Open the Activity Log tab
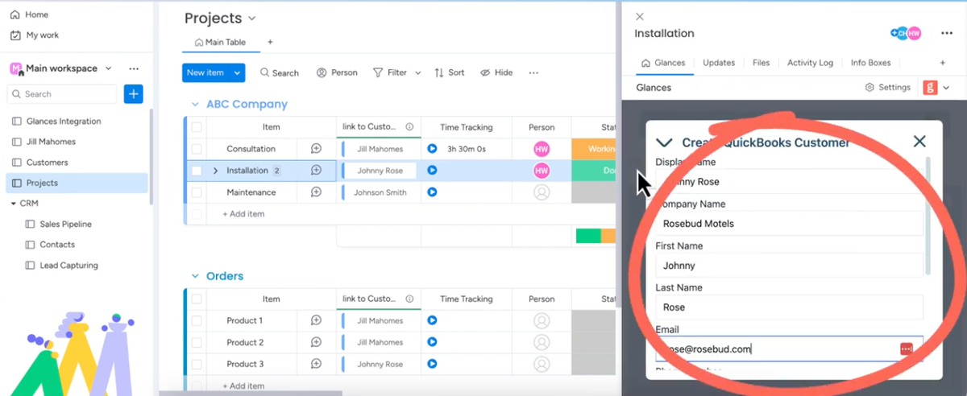This screenshot has height=396, width=967. pos(810,63)
